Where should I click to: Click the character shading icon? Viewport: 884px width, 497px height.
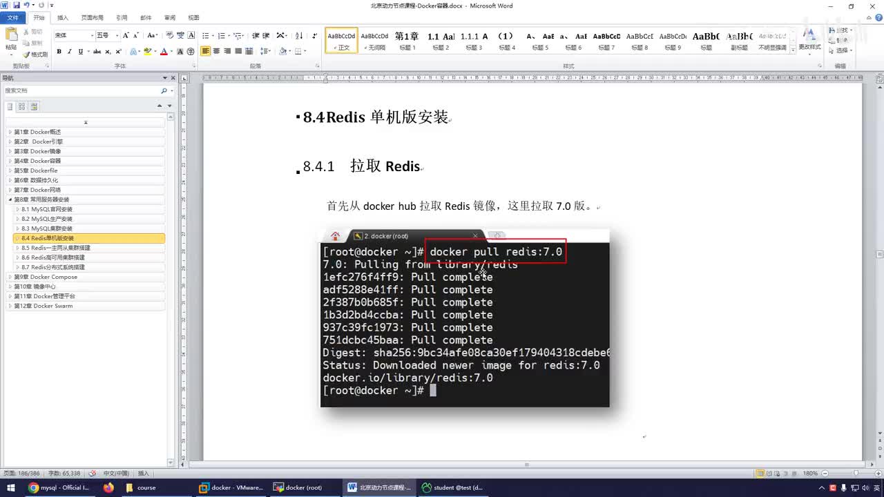point(180,51)
